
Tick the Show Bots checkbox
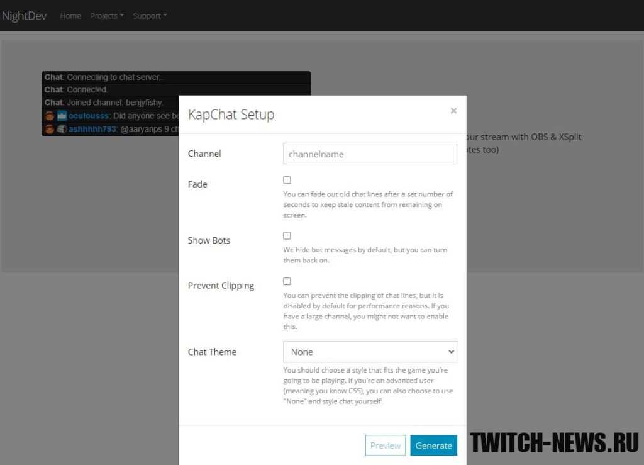tap(287, 236)
